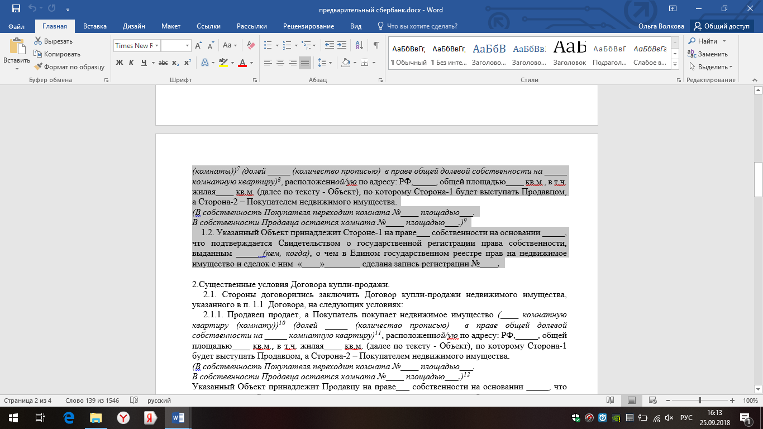Open the Times New Roman font dropdown
This screenshot has width=763, height=429.
(157, 46)
